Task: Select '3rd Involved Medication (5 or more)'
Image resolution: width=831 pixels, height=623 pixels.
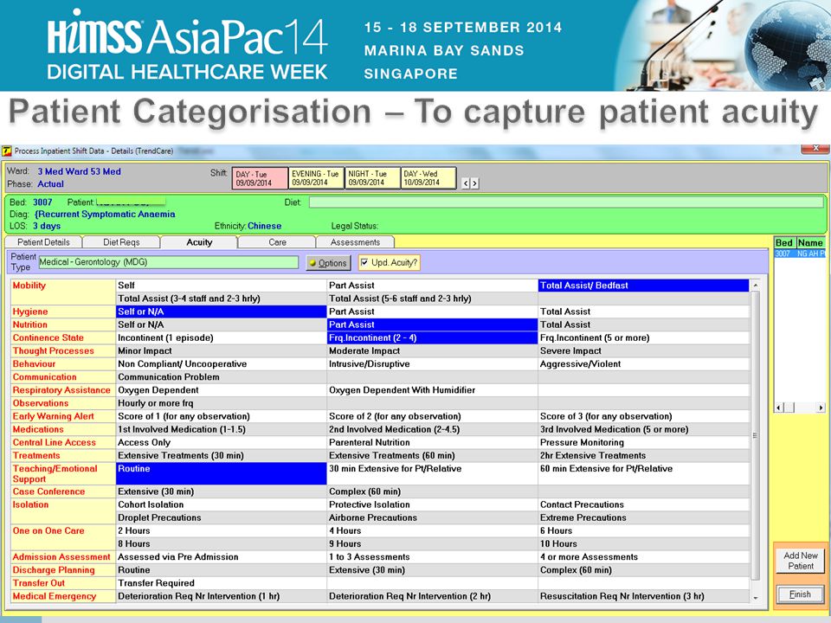Action: click(643, 430)
